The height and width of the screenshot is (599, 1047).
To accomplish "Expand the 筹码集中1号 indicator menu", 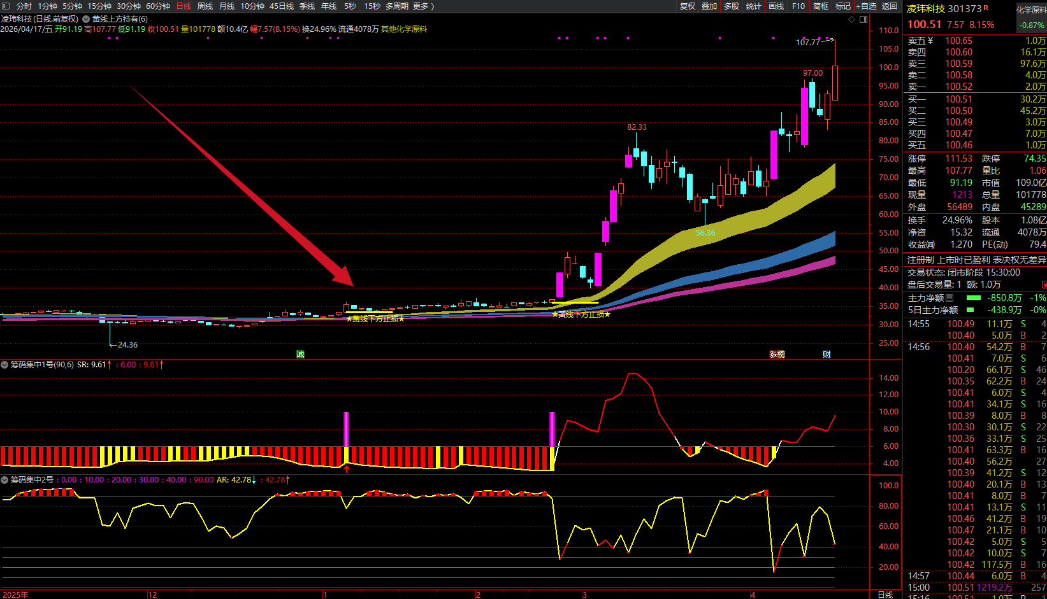I will 4,365.
